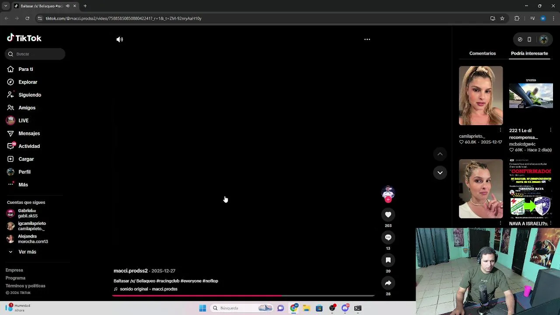
Task: Click the get-coins icon in top pill
Action: point(520,39)
